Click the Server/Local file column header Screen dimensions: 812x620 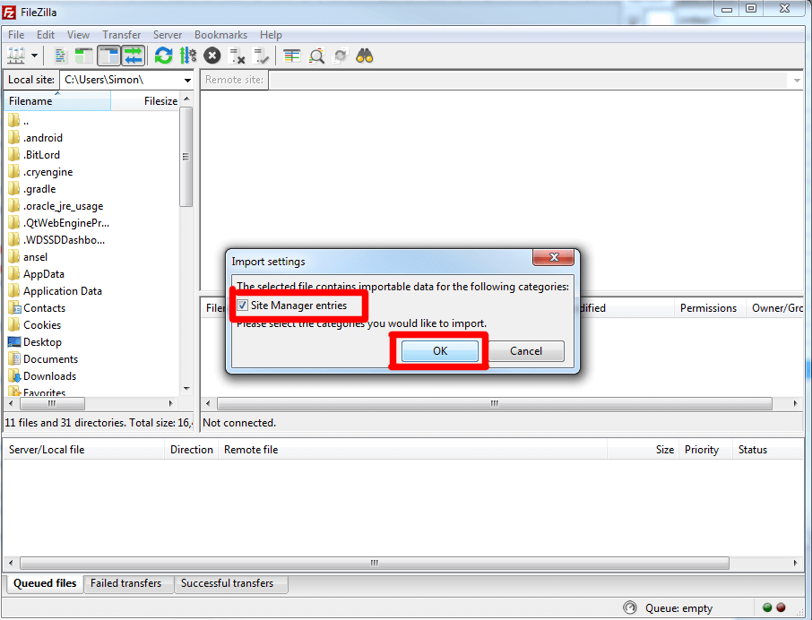84,450
